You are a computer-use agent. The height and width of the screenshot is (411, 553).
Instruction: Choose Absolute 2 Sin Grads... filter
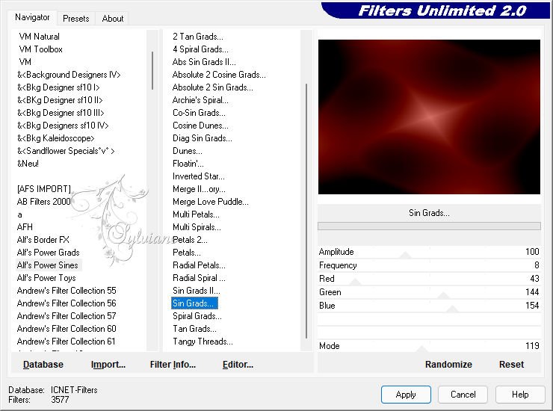pos(213,87)
